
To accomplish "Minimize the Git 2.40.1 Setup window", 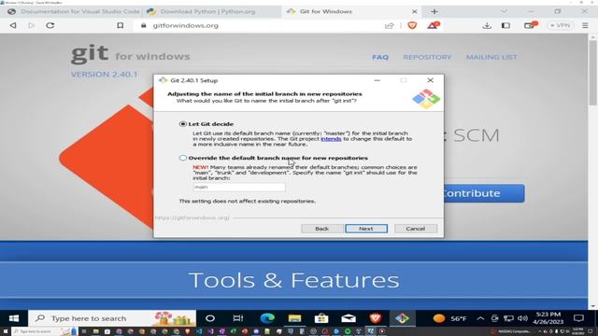I will pos(377,80).
